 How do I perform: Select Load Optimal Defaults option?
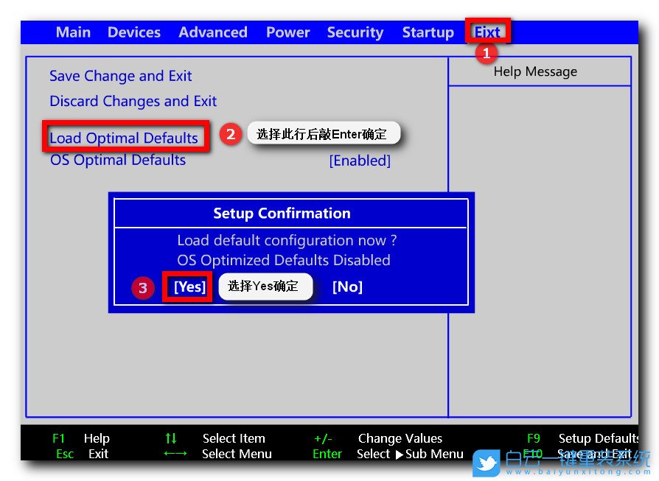coord(124,138)
